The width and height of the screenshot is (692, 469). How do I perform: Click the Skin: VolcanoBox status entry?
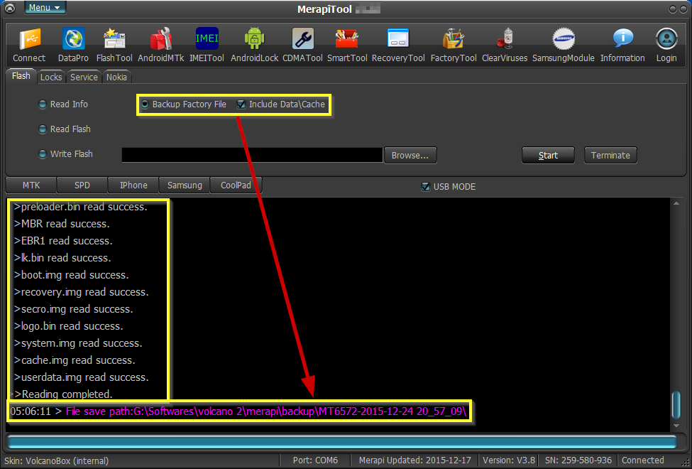pos(56,460)
